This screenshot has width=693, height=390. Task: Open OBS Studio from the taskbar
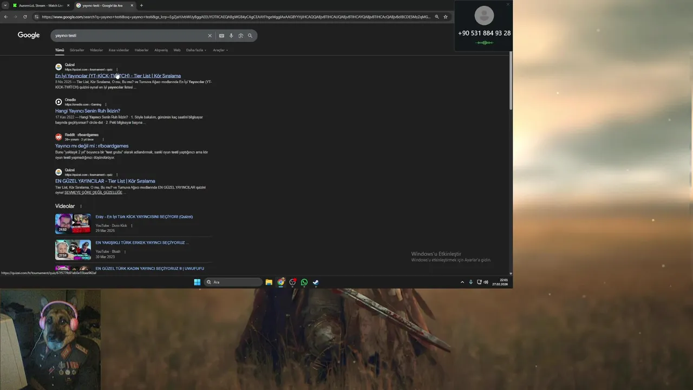(292, 282)
